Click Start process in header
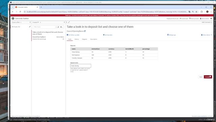Screen dimensions: 216x122 (x=194, y=19)
